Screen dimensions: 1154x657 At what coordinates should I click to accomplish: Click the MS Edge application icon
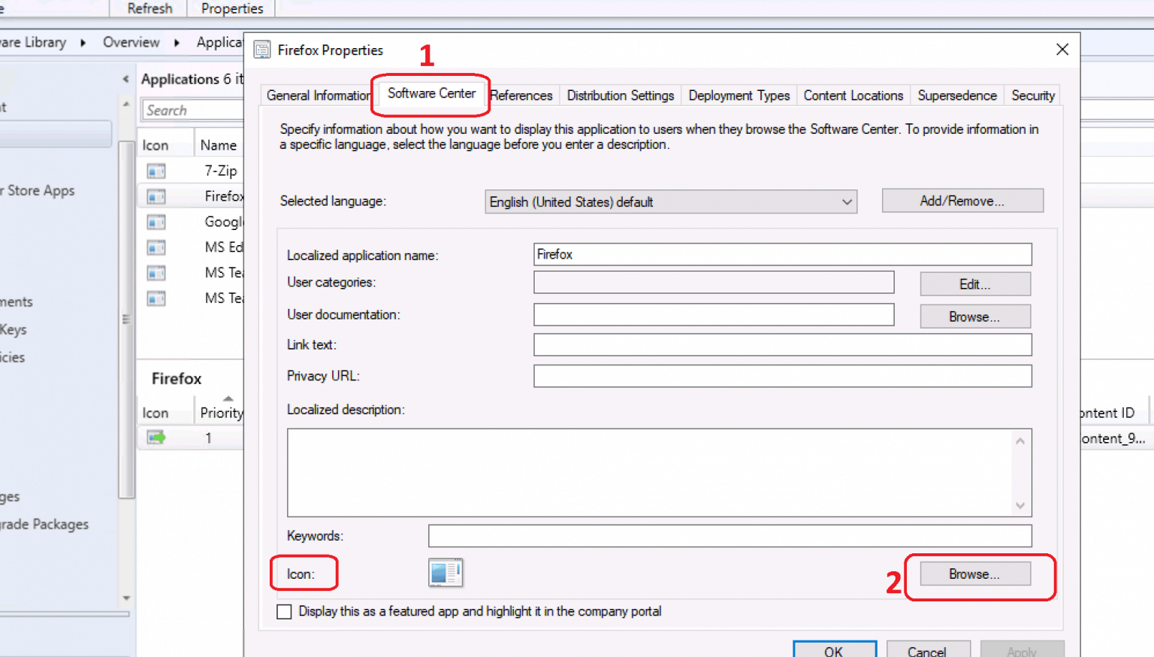(x=156, y=247)
